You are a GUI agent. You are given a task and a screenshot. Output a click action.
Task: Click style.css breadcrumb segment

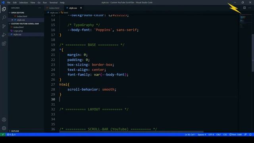54,12
